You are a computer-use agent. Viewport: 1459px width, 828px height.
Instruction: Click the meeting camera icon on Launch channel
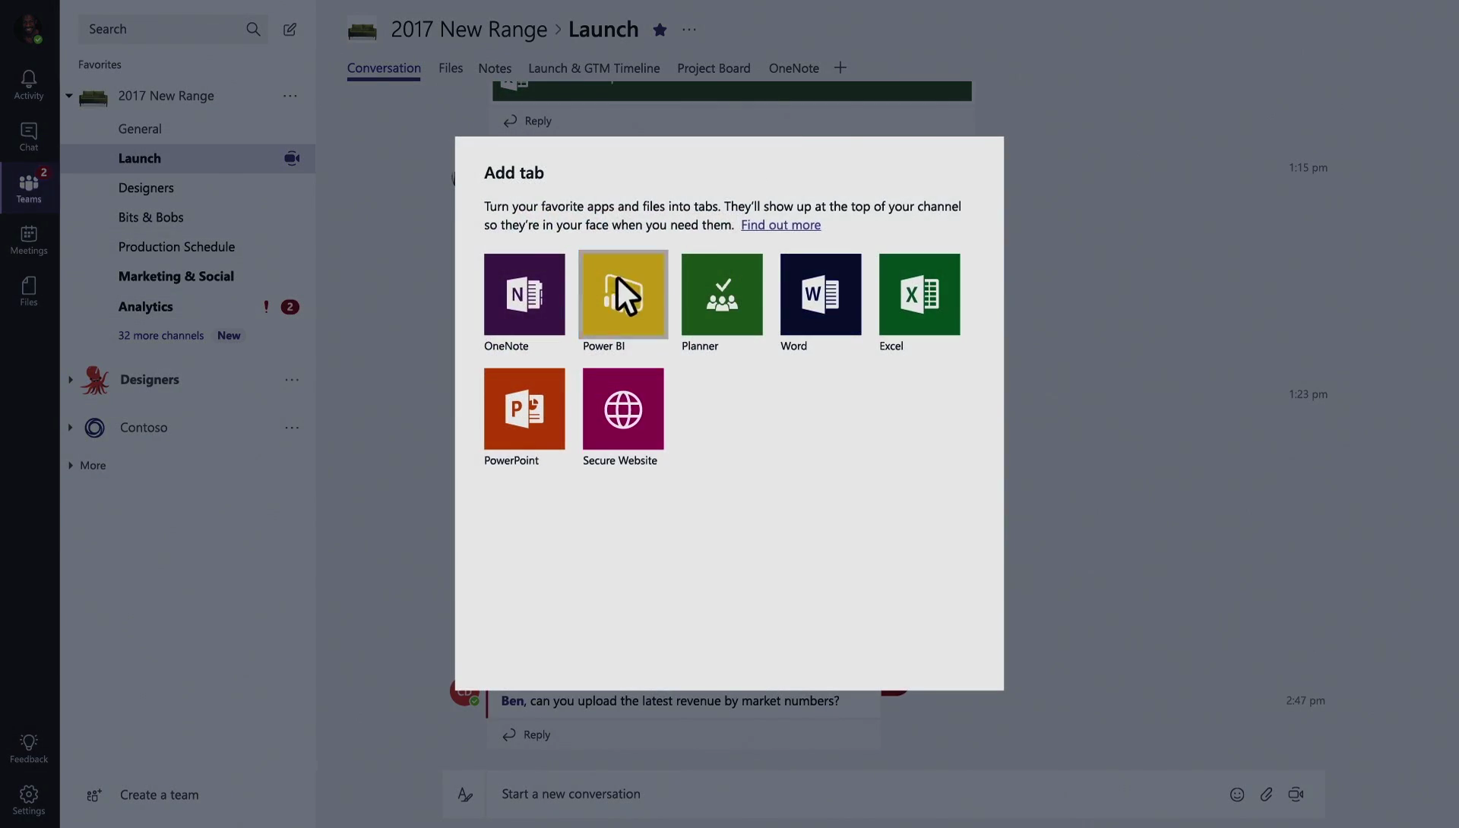(292, 158)
